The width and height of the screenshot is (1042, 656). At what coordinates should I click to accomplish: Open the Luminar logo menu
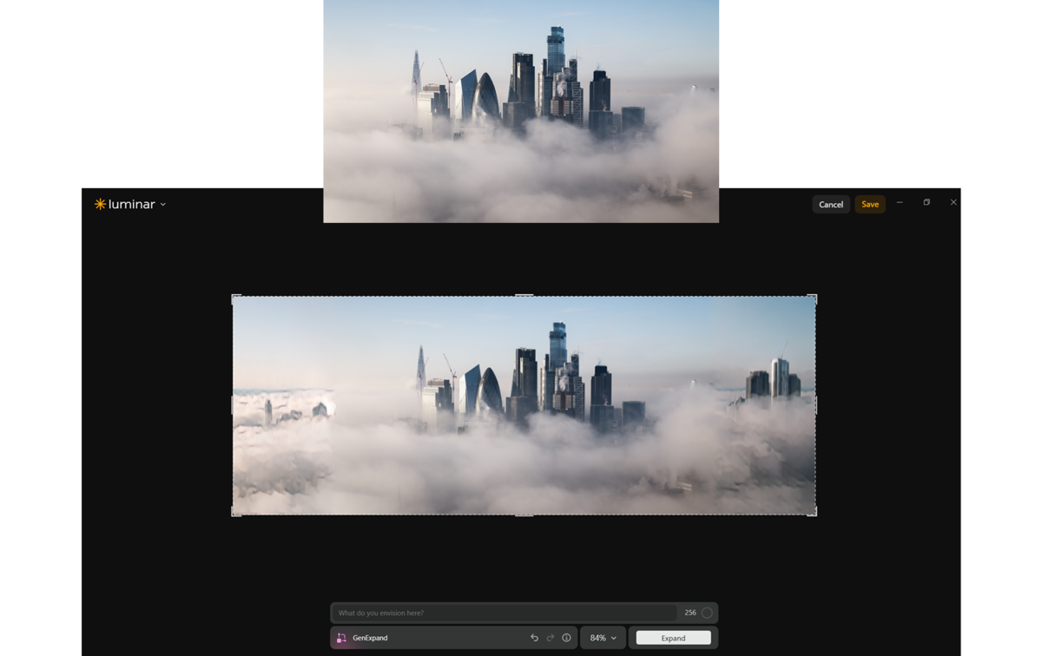click(x=130, y=205)
